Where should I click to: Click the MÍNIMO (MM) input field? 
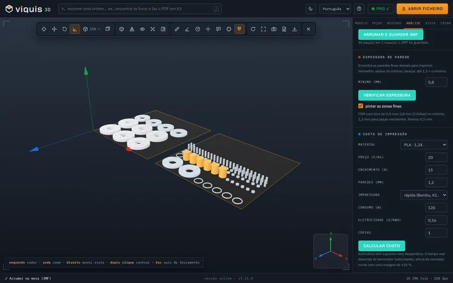(436, 82)
